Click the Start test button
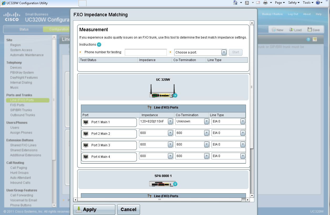330x215 pixels. click(x=236, y=52)
